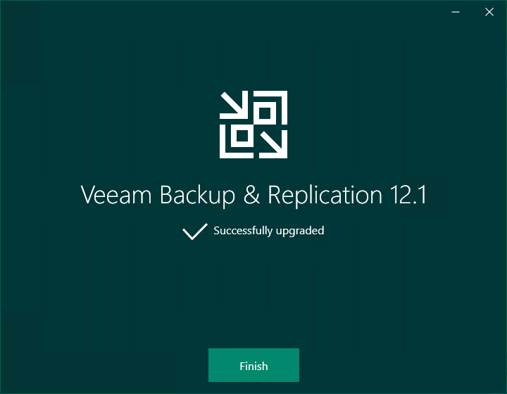Close the Veeam upgrade dialog
Screen dimensions: 507x394
[489, 12]
